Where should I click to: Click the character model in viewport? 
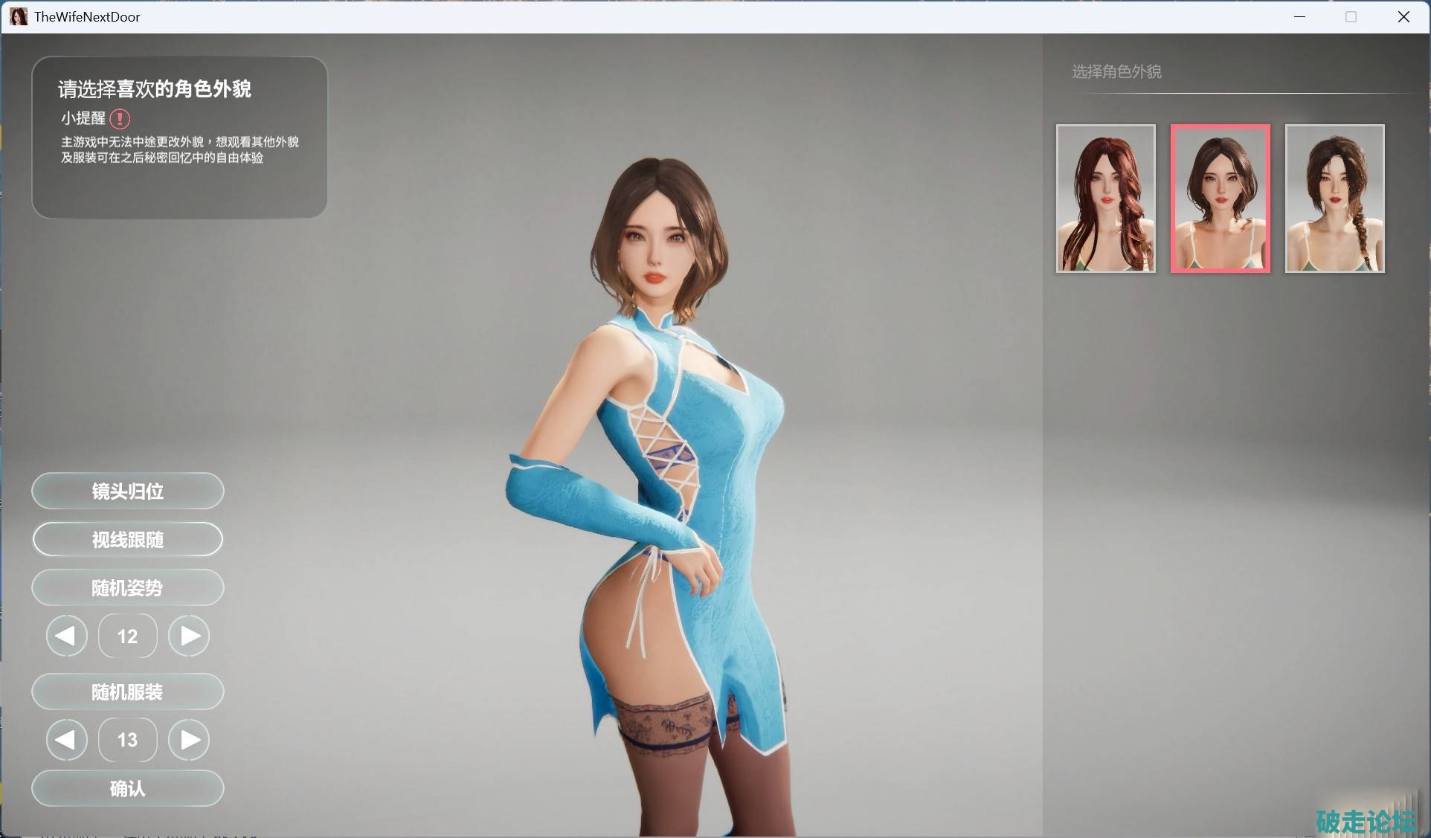(669, 483)
